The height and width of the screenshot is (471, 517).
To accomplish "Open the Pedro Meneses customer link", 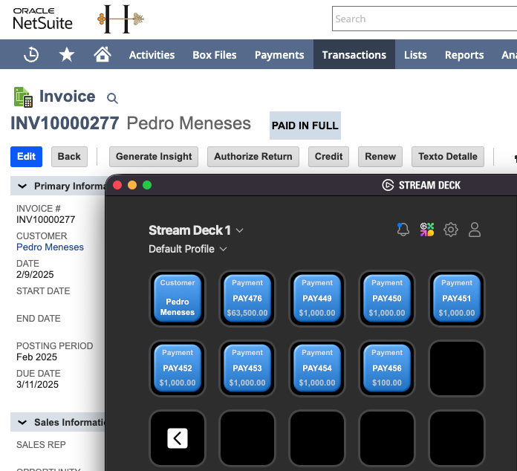I will click(50, 247).
